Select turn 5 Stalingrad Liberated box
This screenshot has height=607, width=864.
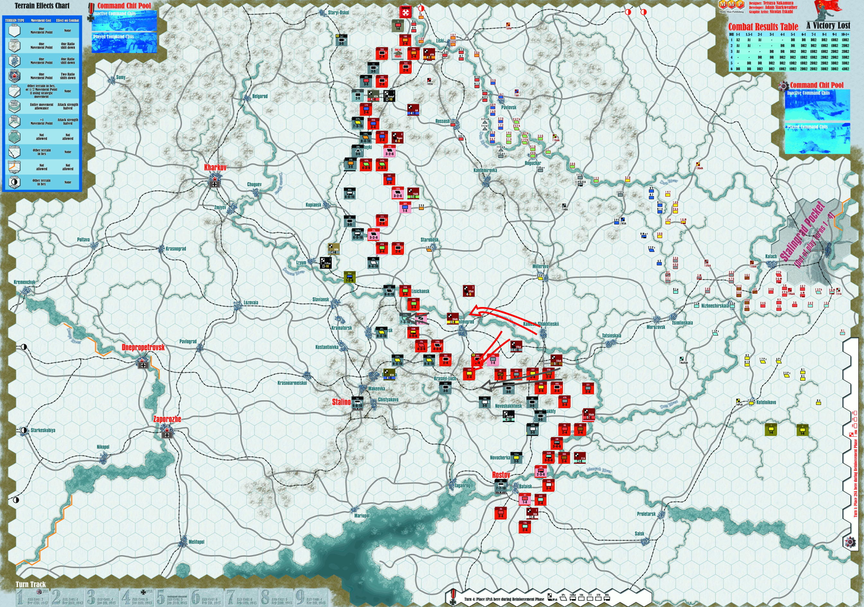(x=173, y=597)
